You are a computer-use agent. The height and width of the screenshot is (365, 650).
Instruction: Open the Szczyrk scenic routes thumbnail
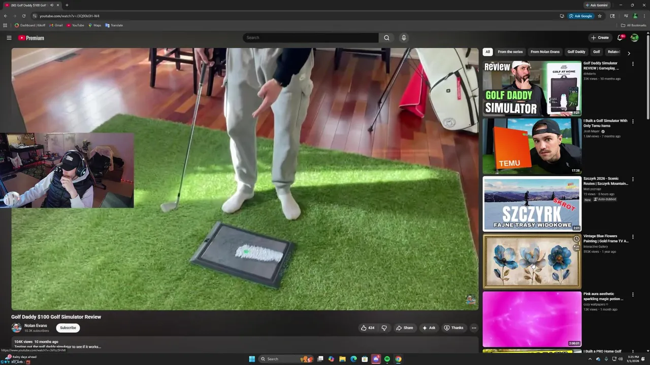[x=532, y=204]
